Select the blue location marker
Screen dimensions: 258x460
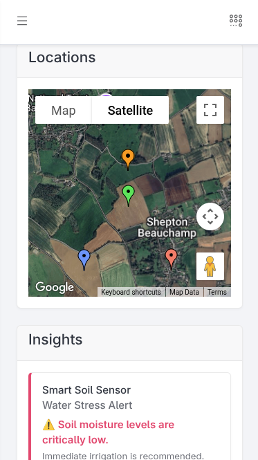tap(84, 260)
